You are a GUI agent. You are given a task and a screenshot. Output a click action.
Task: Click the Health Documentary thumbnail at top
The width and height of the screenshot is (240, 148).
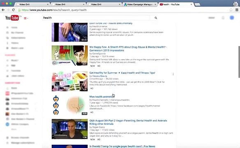click(x=69, y=32)
